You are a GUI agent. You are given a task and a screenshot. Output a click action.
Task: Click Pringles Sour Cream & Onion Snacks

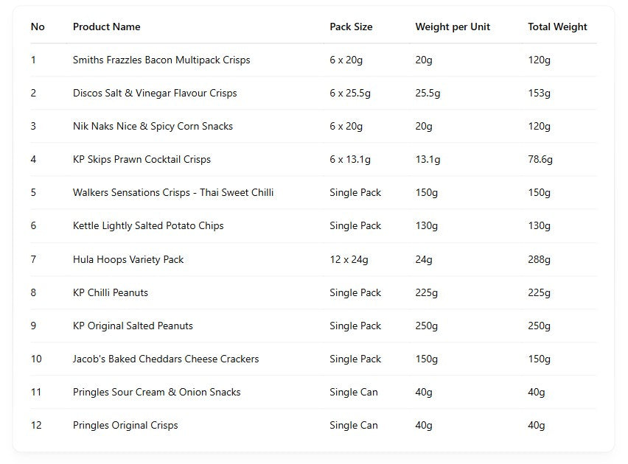[x=156, y=393]
